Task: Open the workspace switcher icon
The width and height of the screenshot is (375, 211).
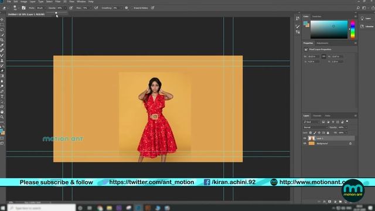Action: pos(364,8)
